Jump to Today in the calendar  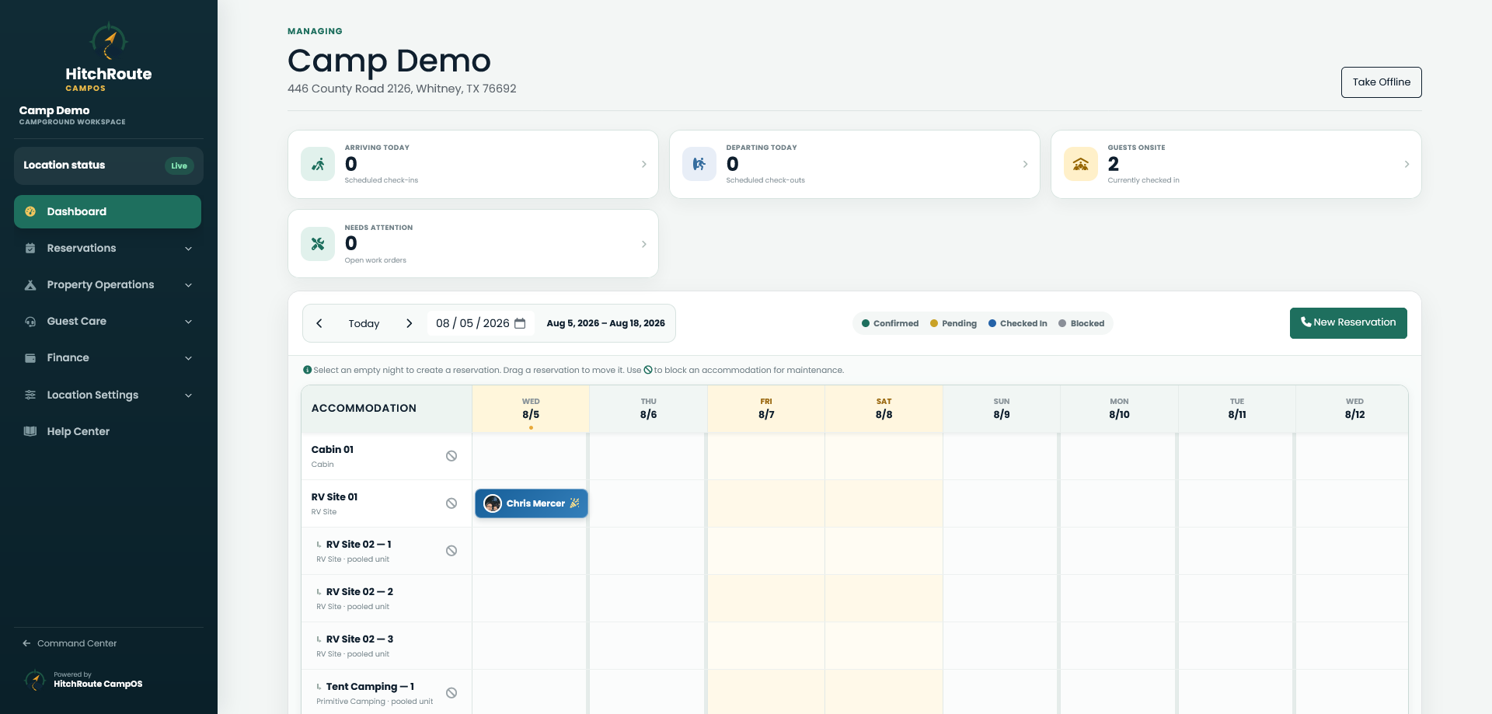coord(364,323)
